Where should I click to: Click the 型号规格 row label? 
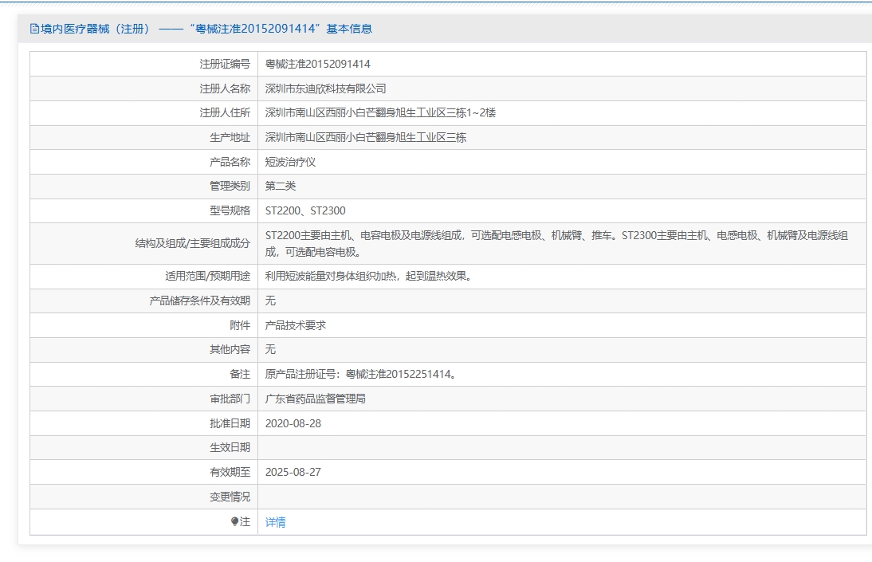230,210
